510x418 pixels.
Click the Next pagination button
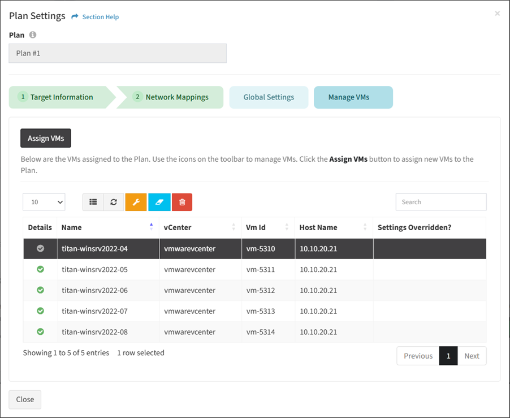point(472,356)
